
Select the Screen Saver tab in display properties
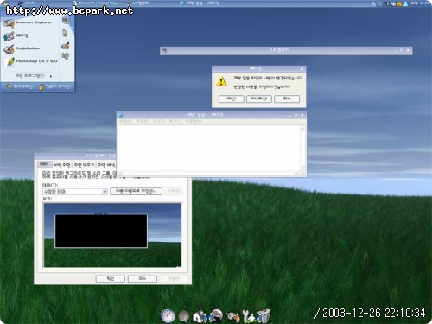tap(84, 165)
